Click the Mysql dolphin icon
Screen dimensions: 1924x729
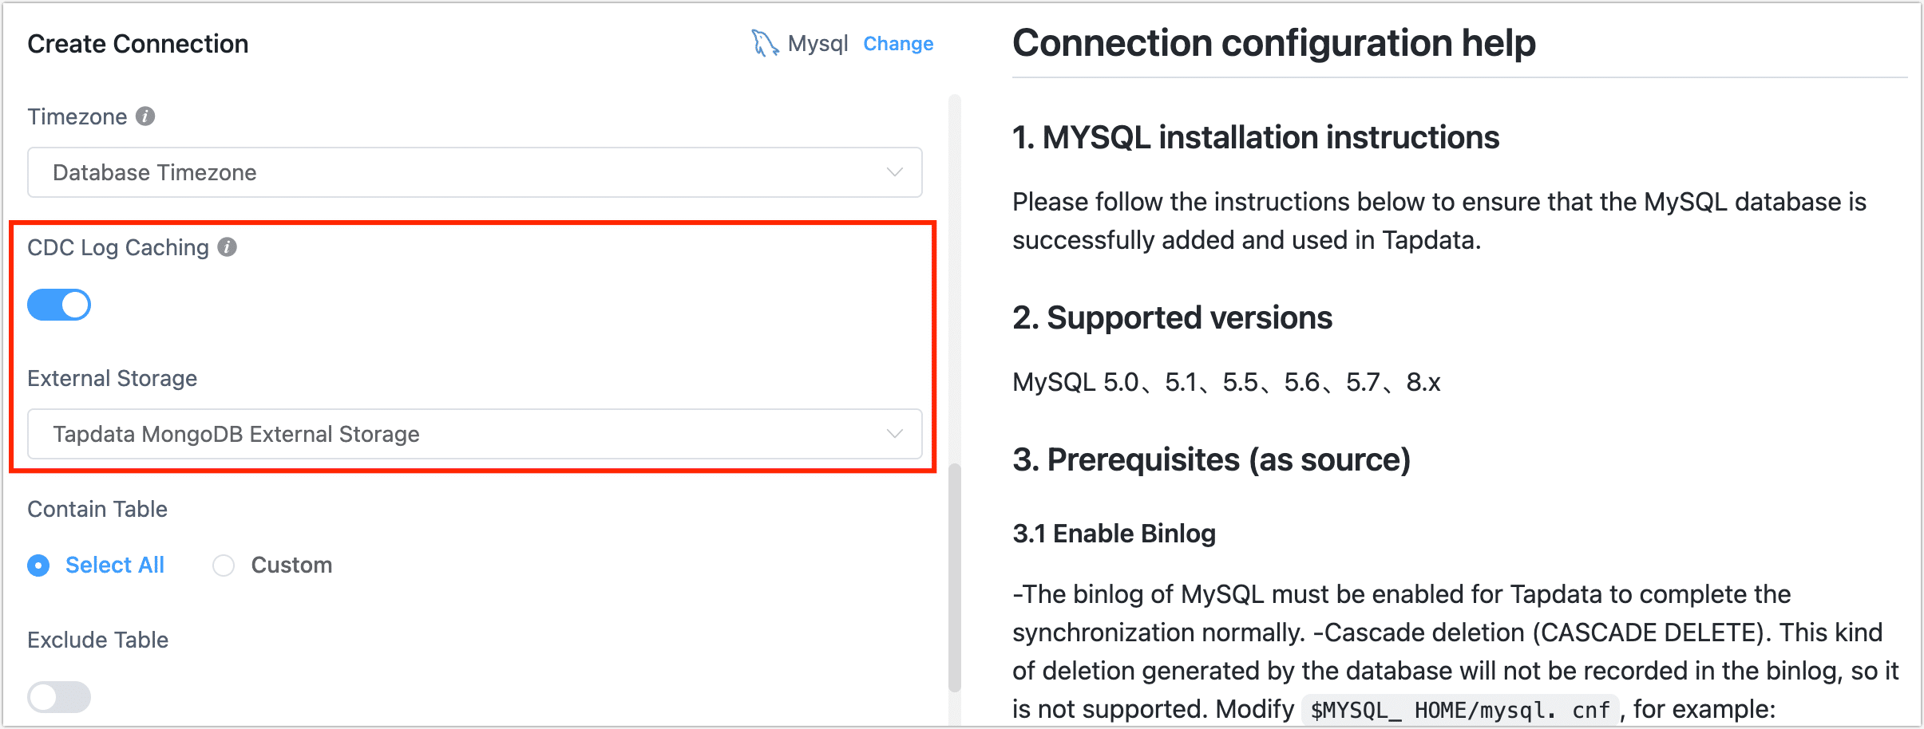pyautogui.click(x=764, y=43)
